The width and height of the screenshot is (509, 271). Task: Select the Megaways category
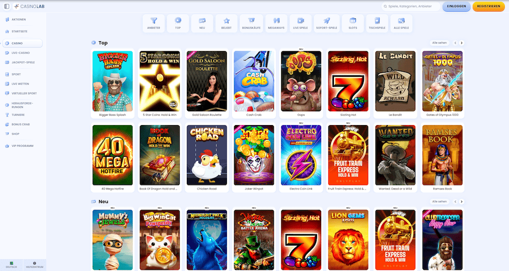point(276,23)
